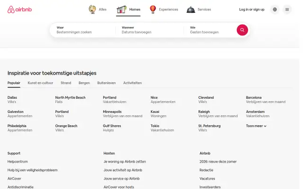Image resolution: width=303 pixels, height=189 pixels.
Task: Open Amsterdam Vakantiehuizen link
Action: point(258,114)
